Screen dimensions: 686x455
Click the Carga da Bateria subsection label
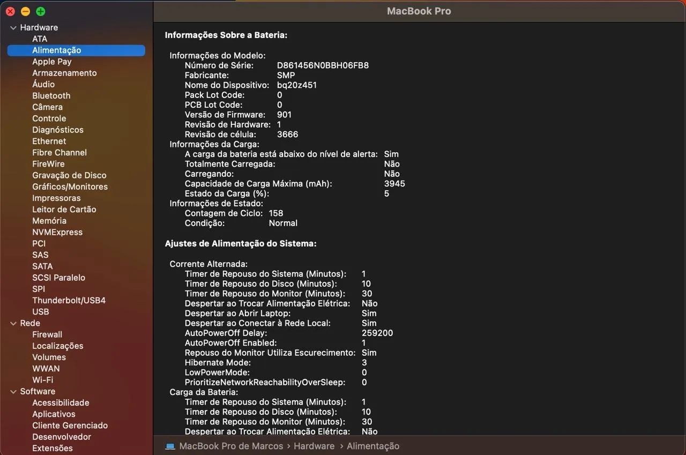pos(204,392)
